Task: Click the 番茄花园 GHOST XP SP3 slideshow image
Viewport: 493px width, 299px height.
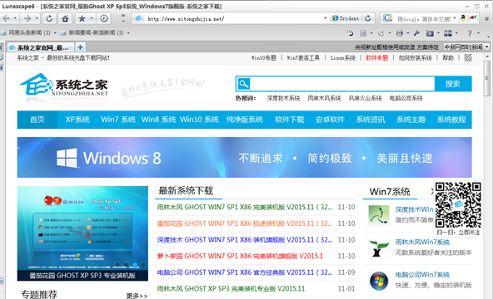Action: (x=82, y=233)
